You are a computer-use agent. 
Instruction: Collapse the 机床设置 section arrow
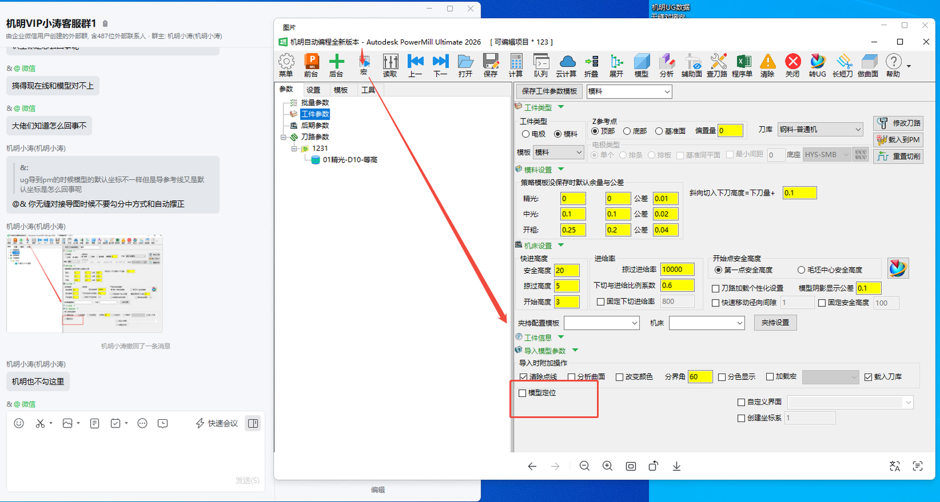pyautogui.click(x=561, y=245)
